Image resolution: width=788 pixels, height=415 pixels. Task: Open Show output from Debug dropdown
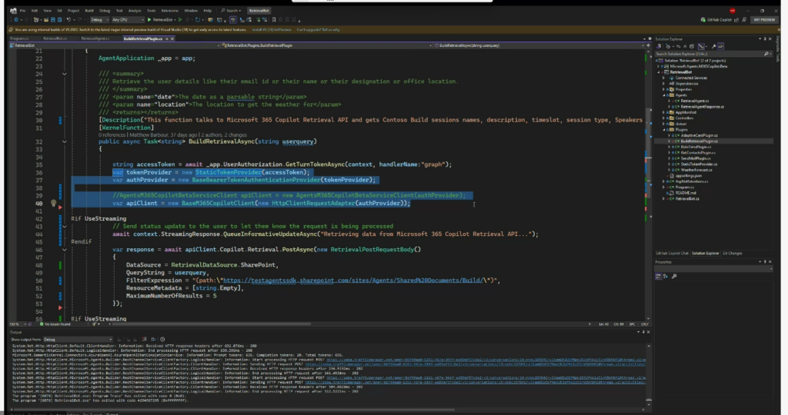[78, 339]
